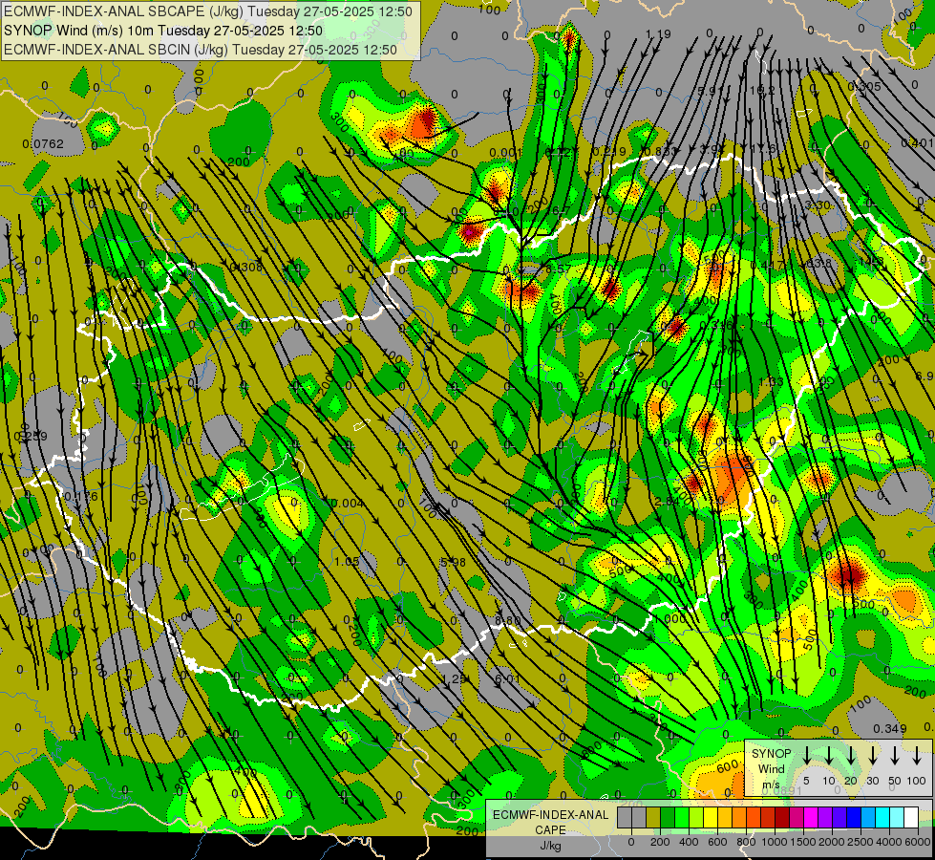Click the 20 m/s wind arrow in legend
The image size is (935, 860).
[x=850, y=756]
